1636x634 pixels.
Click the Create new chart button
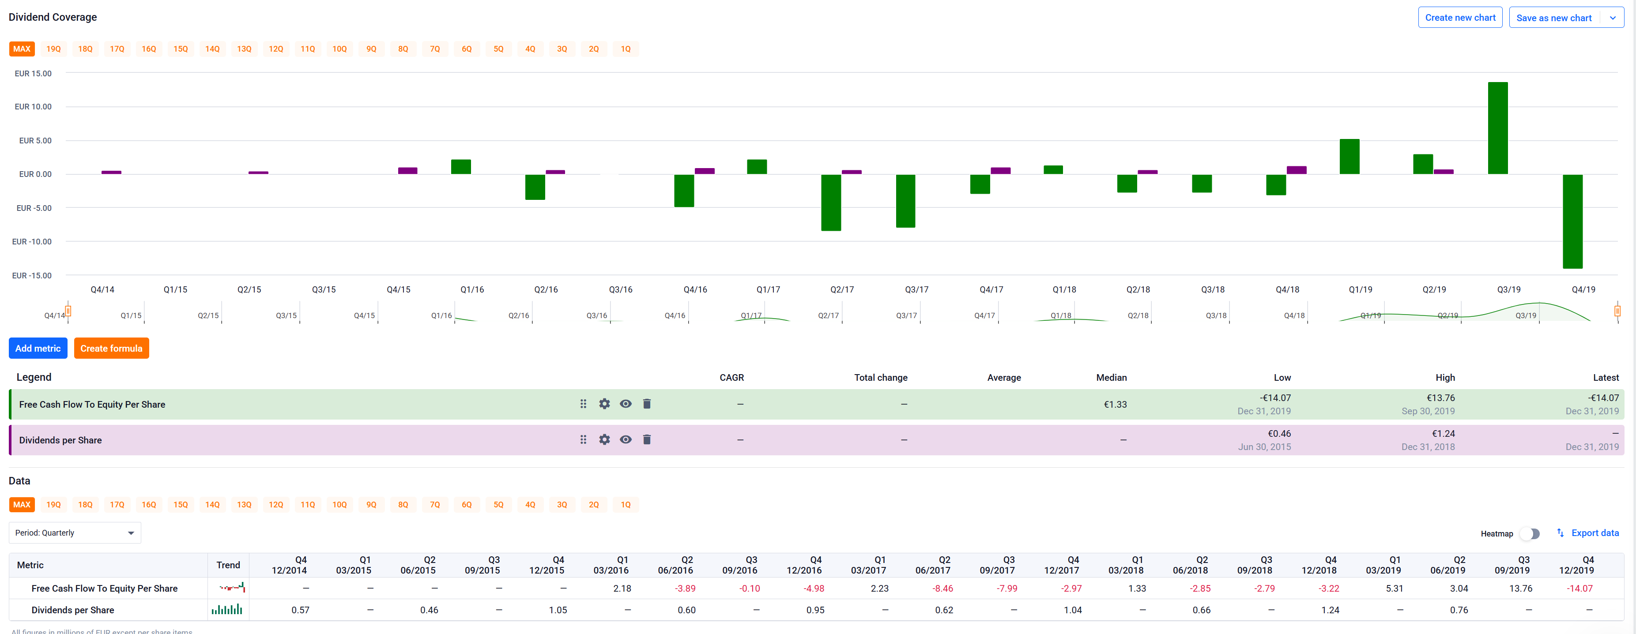(x=1459, y=18)
